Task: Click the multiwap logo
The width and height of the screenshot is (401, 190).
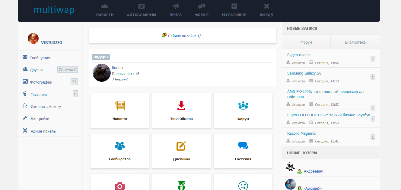Action: (54, 10)
